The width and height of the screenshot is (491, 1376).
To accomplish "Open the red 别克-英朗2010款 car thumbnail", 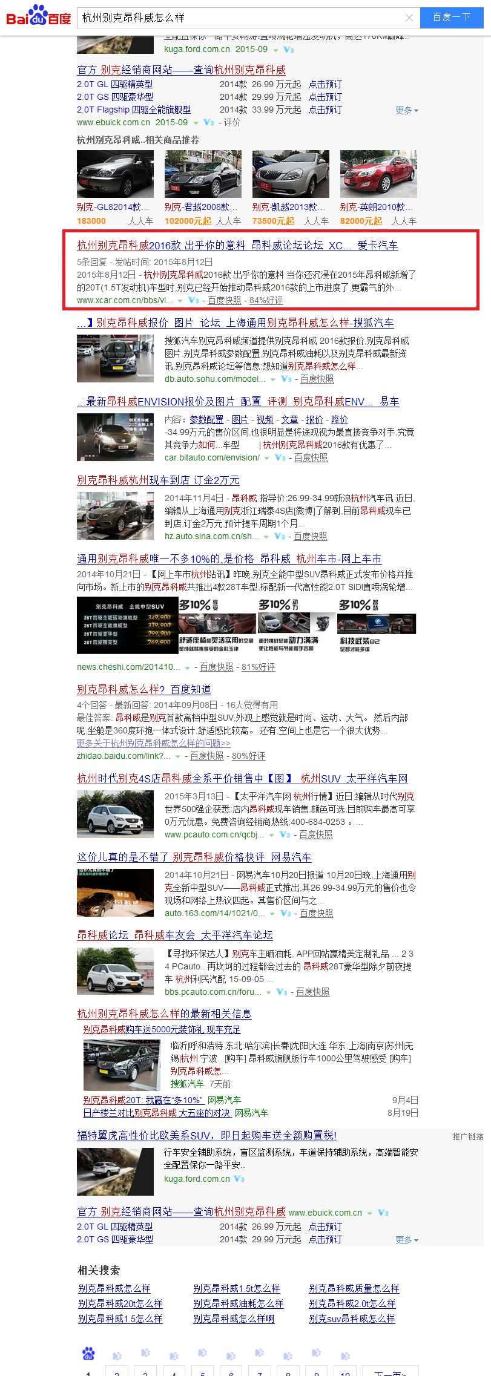I will tap(378, 174).
